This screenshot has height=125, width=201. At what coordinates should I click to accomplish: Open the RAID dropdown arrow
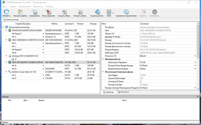click(x=113, y=13)
